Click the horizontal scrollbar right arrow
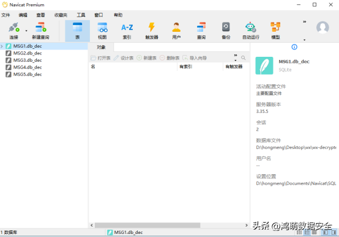 (247, 225)
